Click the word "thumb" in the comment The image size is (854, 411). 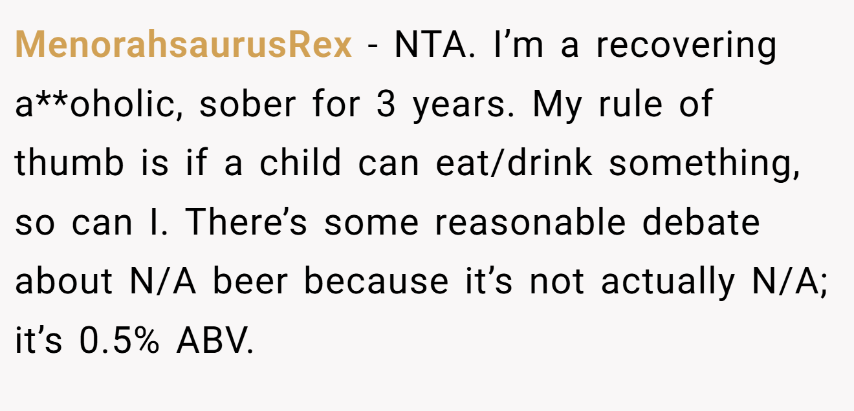tap(69, 163)
